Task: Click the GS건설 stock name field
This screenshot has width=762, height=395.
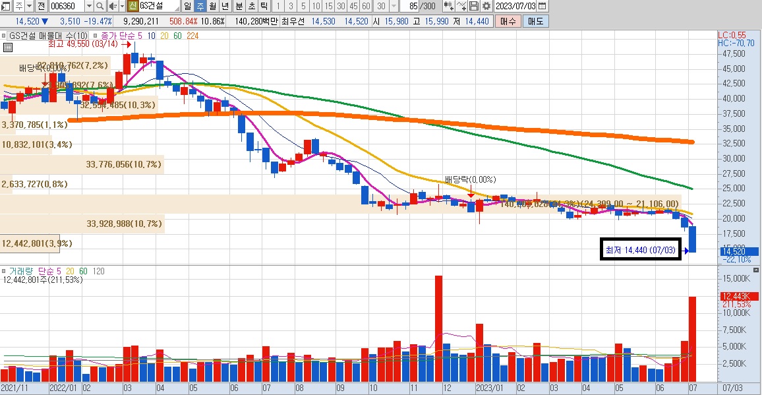Action: click(x=160, y=6)
